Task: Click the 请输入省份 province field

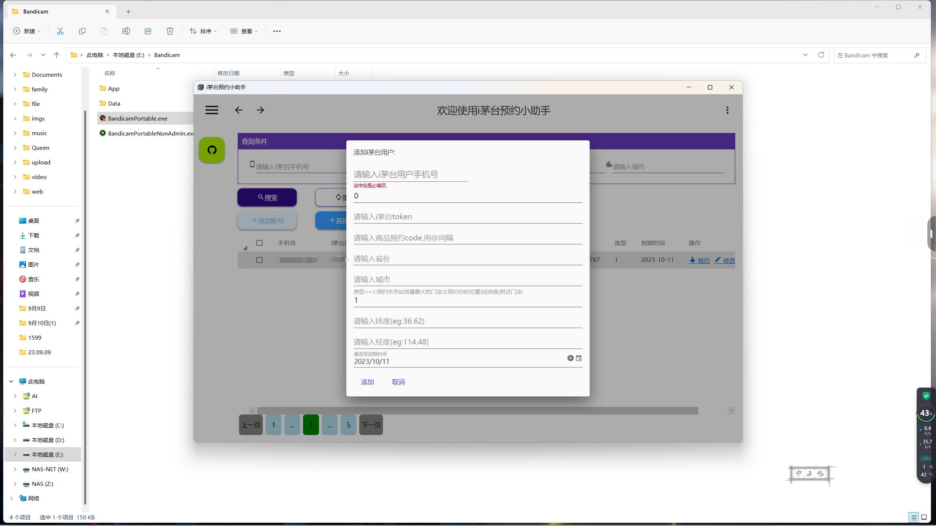Action: pyautogui.click(x=468, y=259)
